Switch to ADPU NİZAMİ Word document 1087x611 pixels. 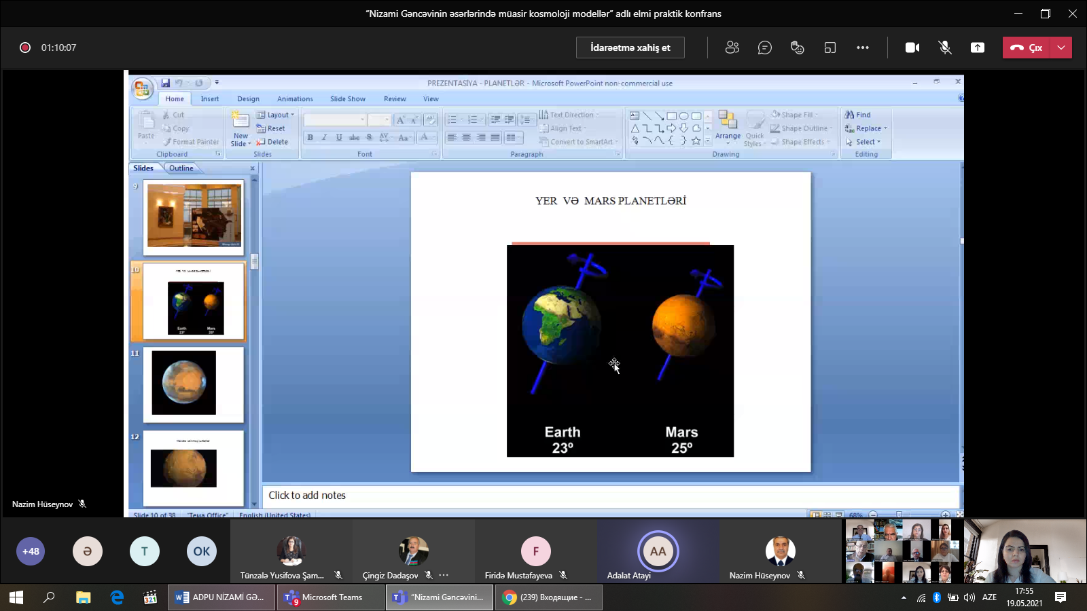[221, 597]
